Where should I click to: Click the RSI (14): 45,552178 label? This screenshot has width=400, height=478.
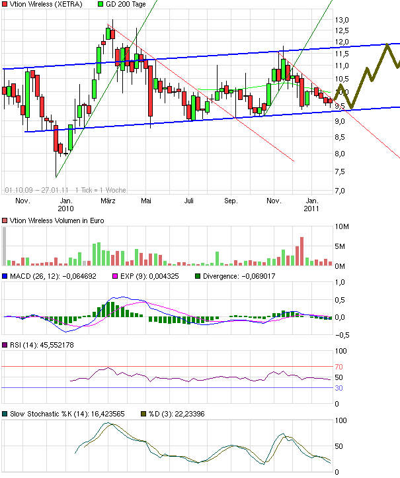(42, 345)
